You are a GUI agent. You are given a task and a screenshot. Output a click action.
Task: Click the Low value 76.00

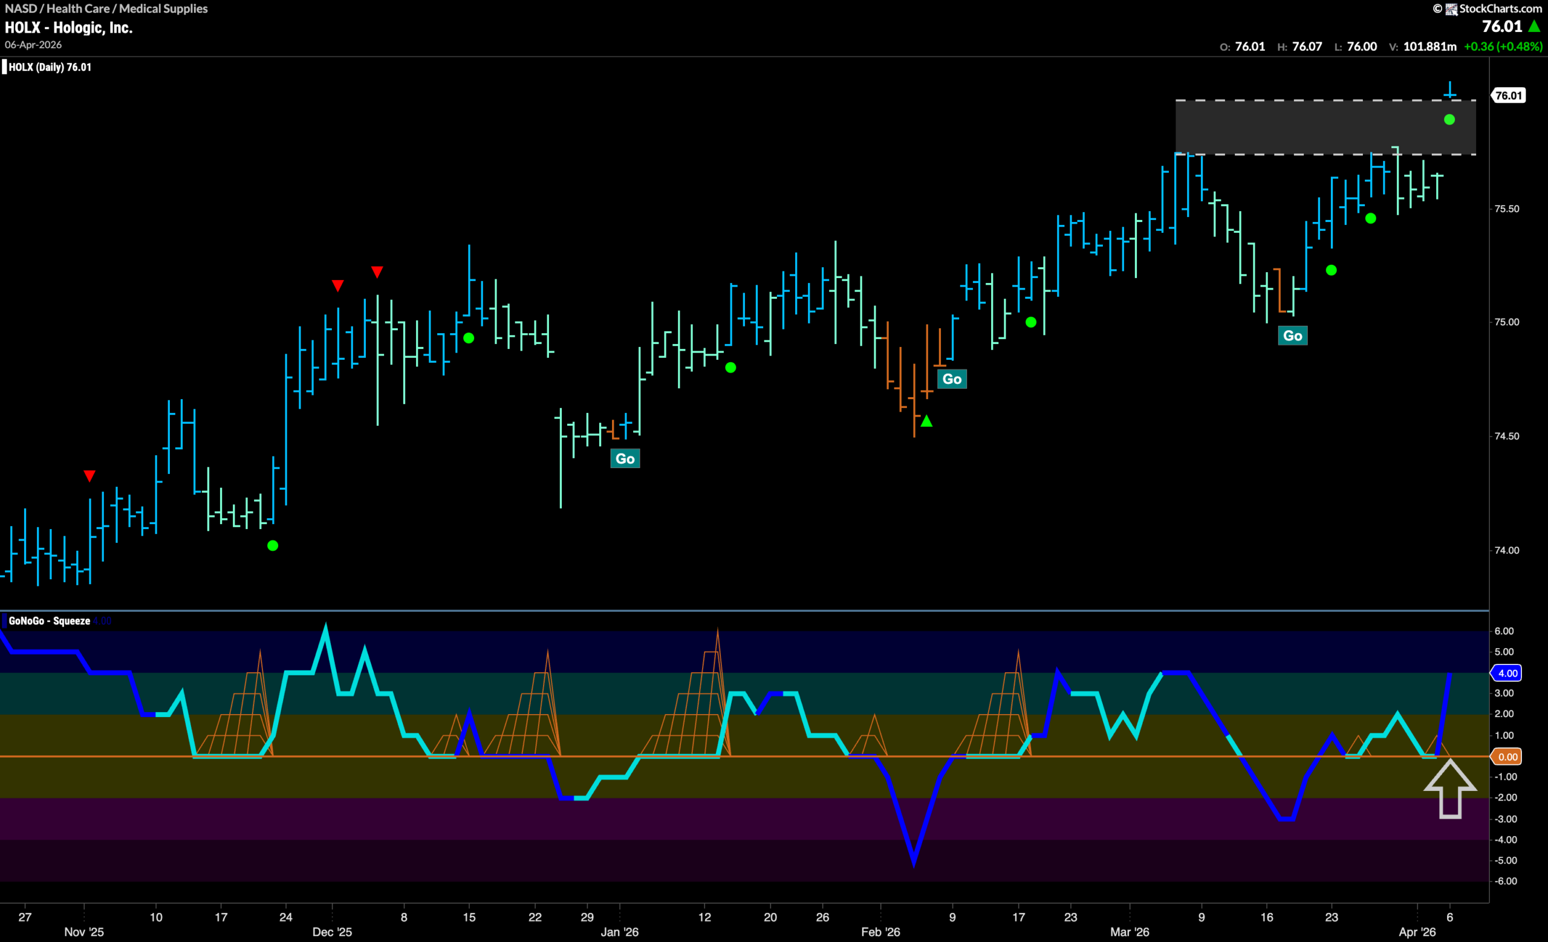pyautogui.click(x=1361, y=47)
